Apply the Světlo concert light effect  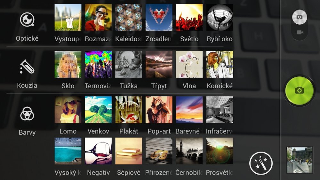coord(189,17)
